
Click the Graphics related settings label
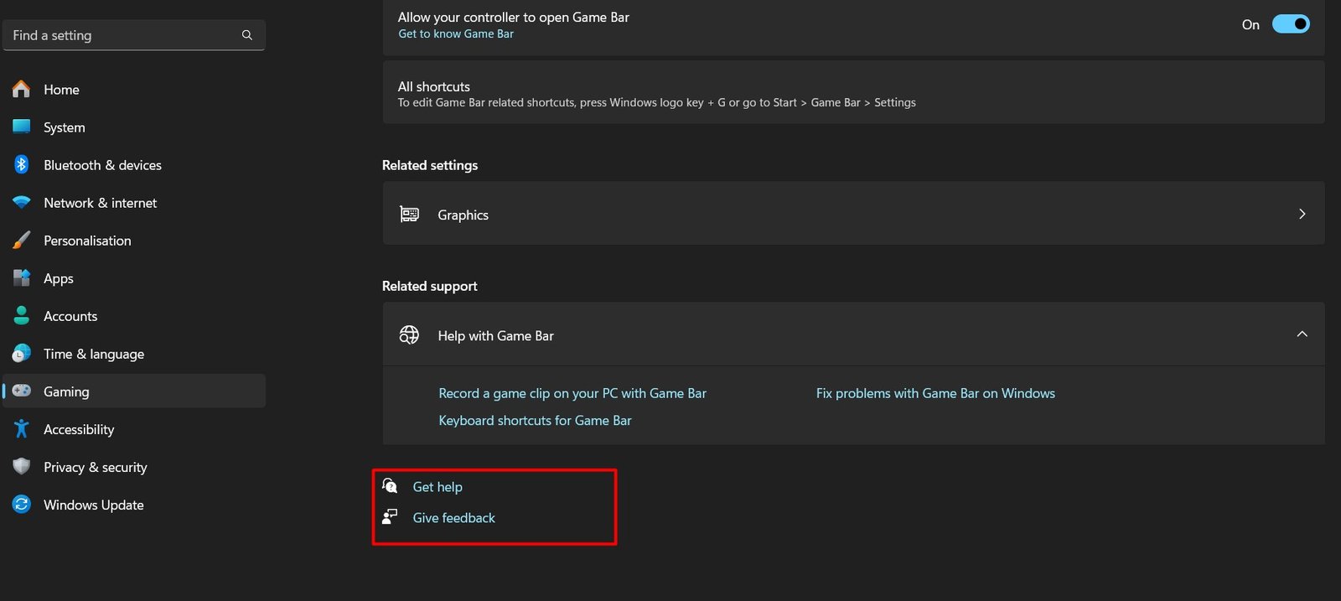coord(463,215)
